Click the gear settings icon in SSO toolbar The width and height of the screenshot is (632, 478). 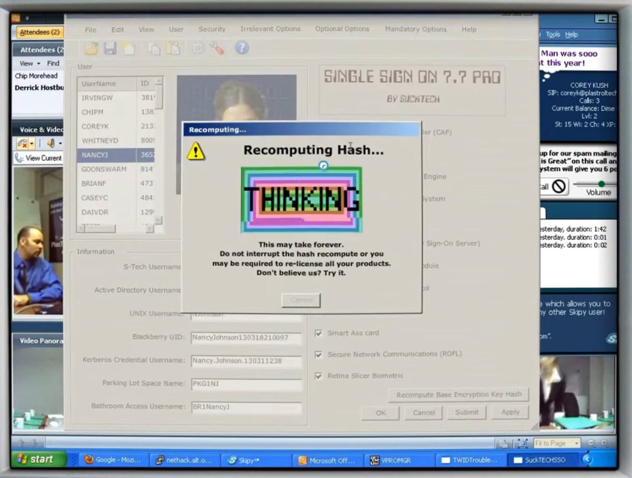(x=197, y=48)
